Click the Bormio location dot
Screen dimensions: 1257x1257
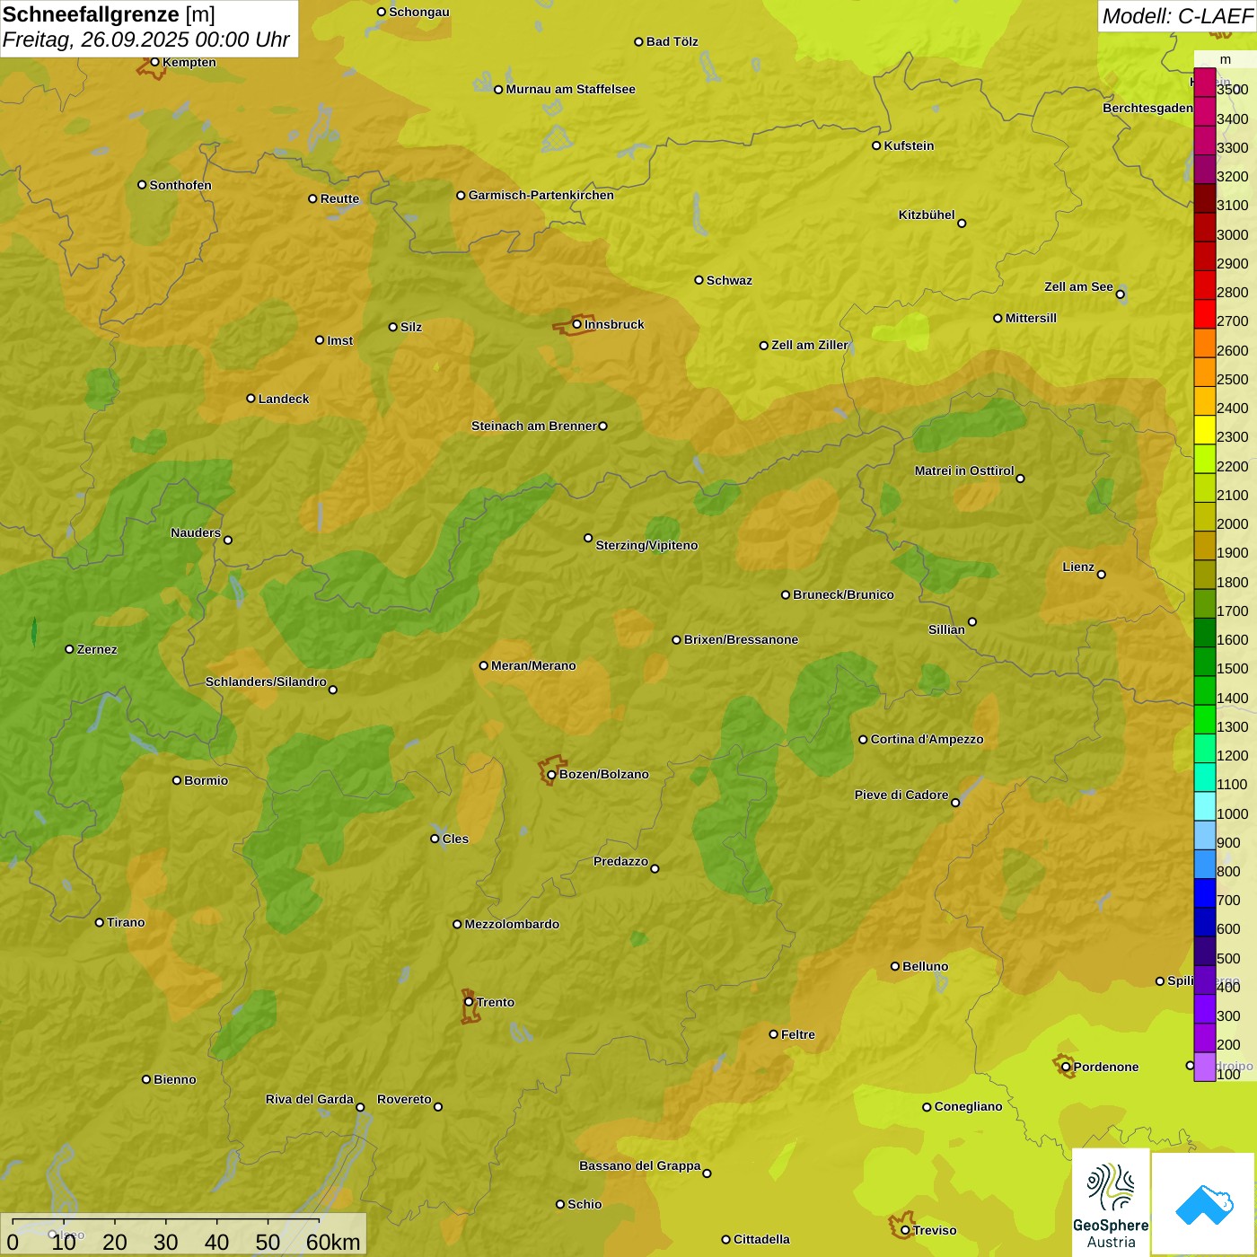click(177, 780)
